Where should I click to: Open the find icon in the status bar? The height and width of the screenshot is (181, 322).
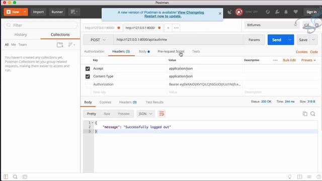click(x=15, y=176)
